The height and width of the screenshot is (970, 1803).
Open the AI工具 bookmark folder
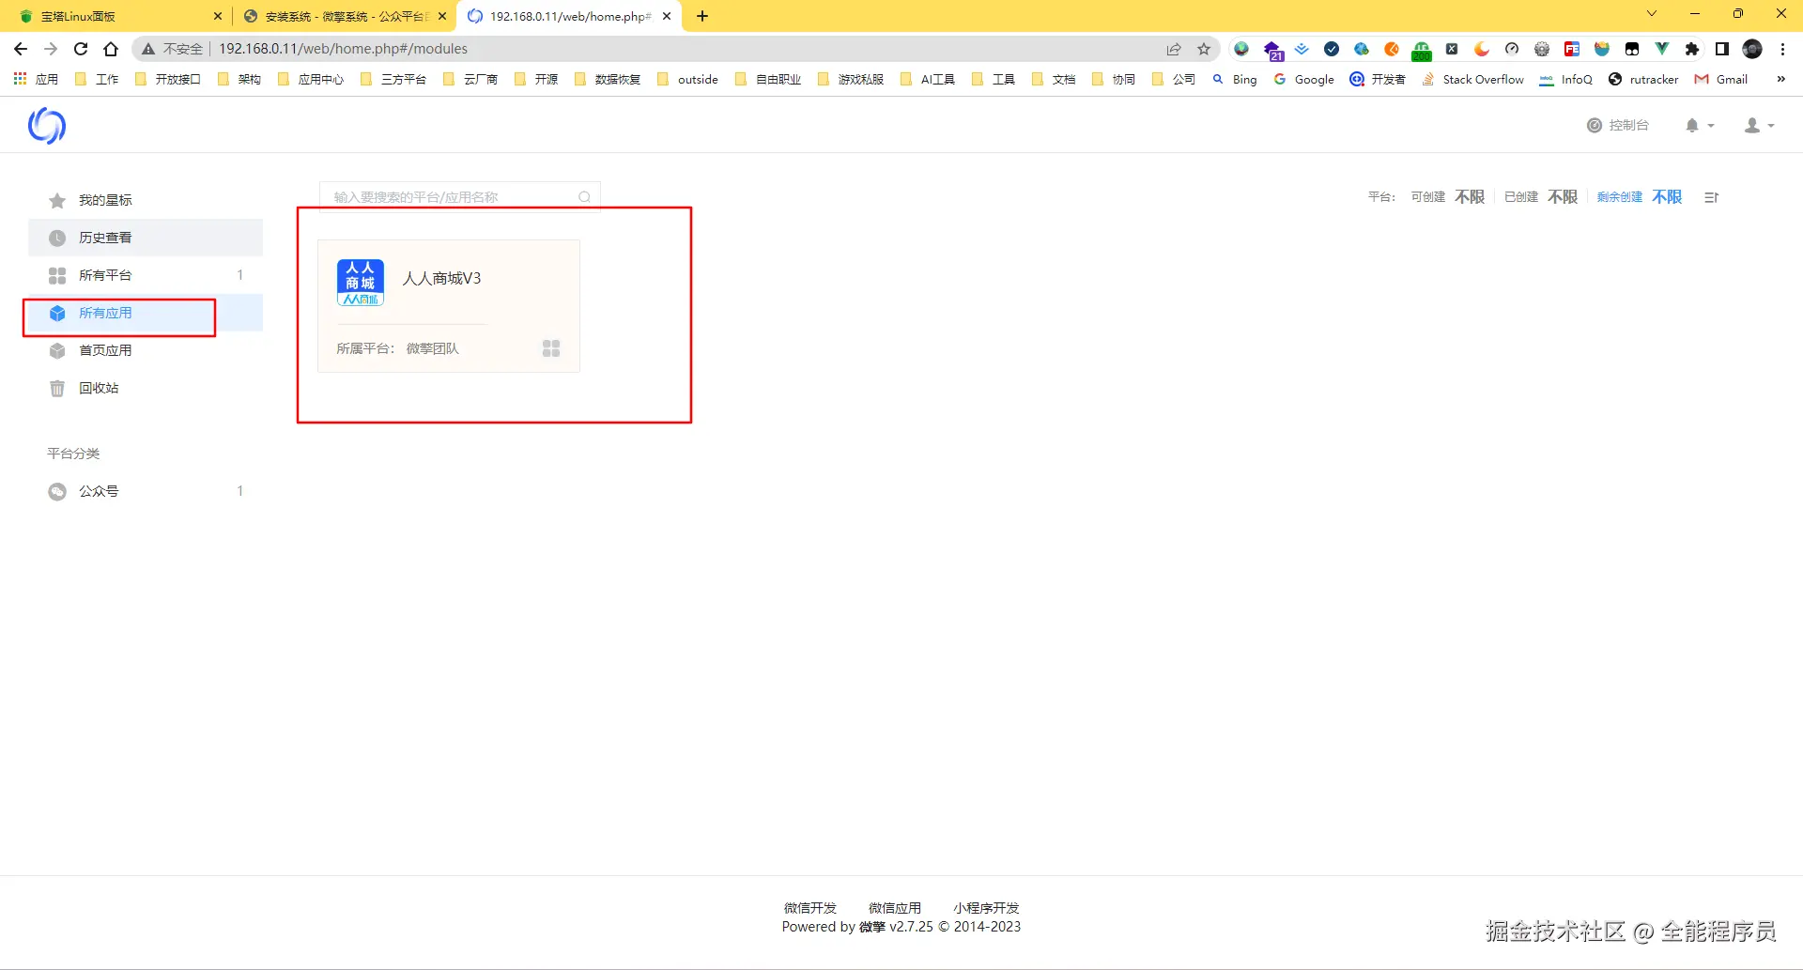[927, 80]
